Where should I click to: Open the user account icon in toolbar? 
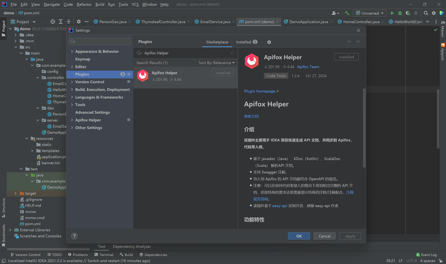tap(335, 13)
